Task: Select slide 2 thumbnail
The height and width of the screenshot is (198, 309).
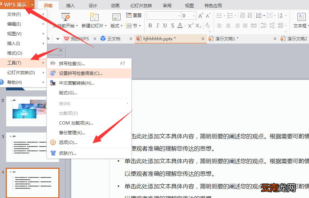Action: tap(26, 111)
